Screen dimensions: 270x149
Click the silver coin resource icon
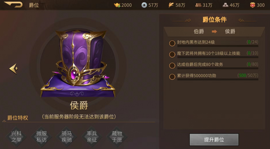[x=144, y=5]
